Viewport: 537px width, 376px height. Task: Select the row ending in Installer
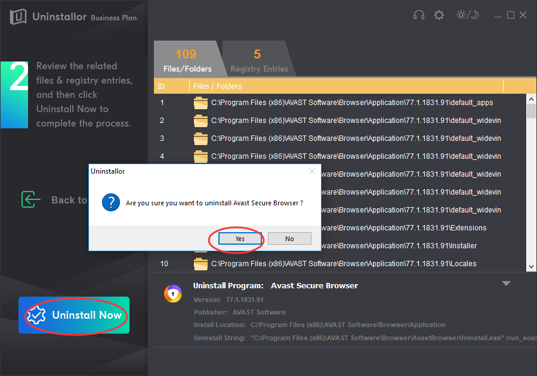coord(399,246)
